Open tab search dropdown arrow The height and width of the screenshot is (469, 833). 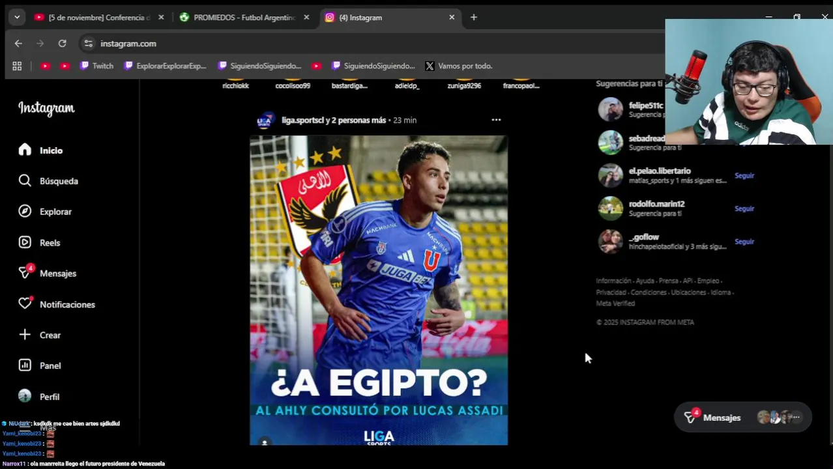coord(17,18)
